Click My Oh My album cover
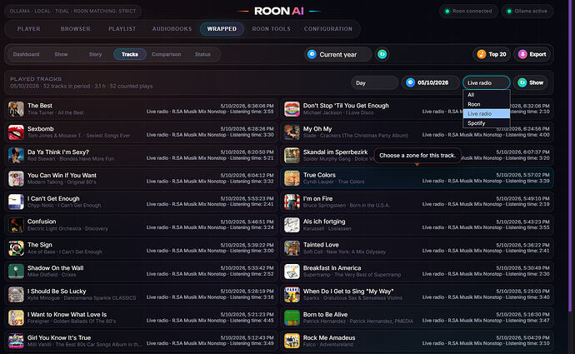 (x=292, y=132)
